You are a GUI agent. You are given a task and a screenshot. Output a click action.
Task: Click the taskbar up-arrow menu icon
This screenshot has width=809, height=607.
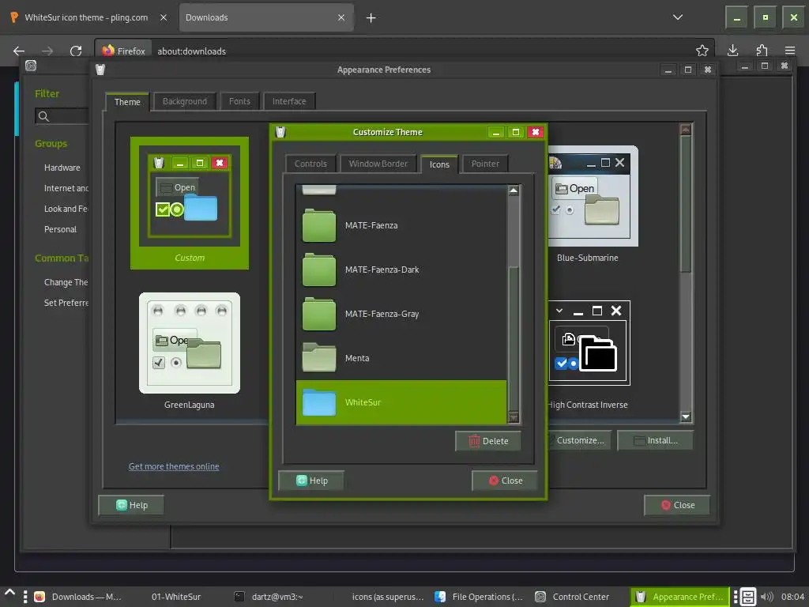(x=9, y=593)
